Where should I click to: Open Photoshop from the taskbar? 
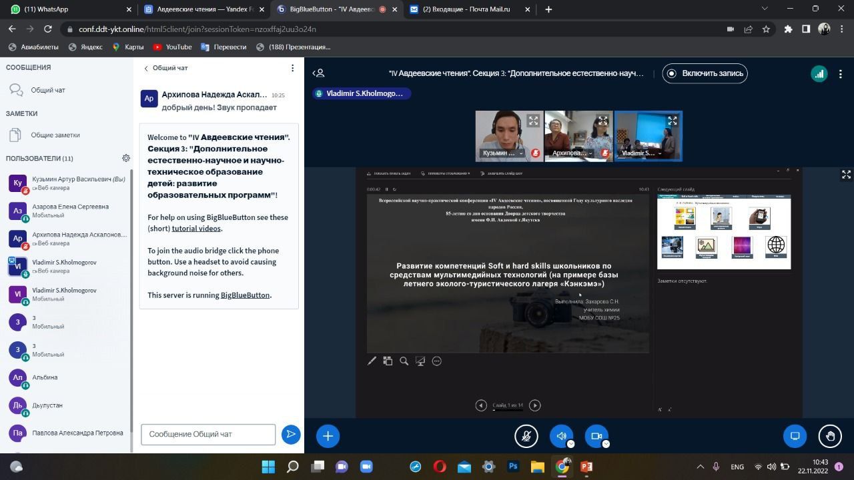coord(513,467)
